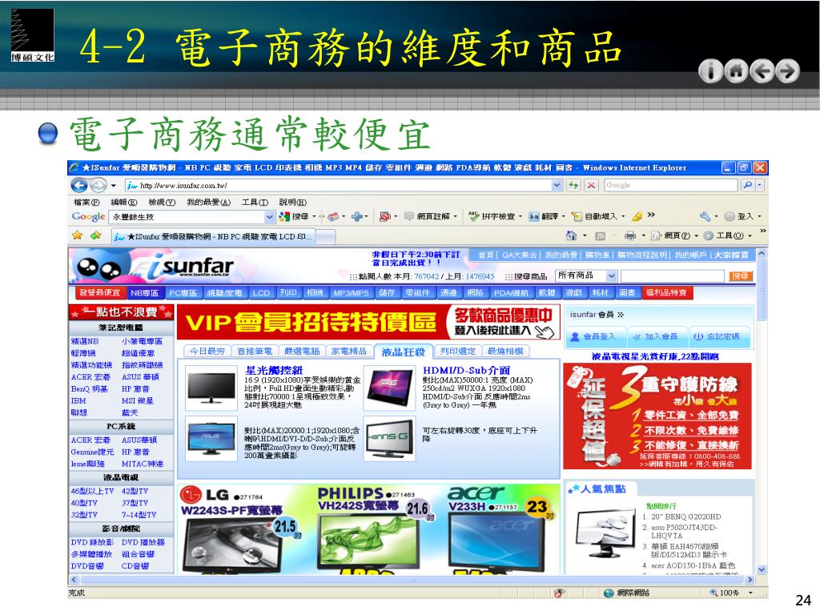Image resolution: width=820 pixels, height=615 pixels.
Task: Open the 我的最愛(A) menu
Action: tap(209, 202)
